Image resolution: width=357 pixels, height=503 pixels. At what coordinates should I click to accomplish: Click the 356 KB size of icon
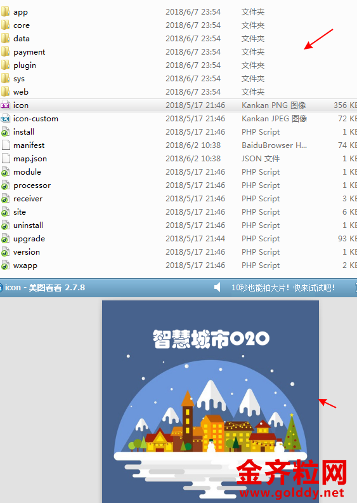coord(345,105)
